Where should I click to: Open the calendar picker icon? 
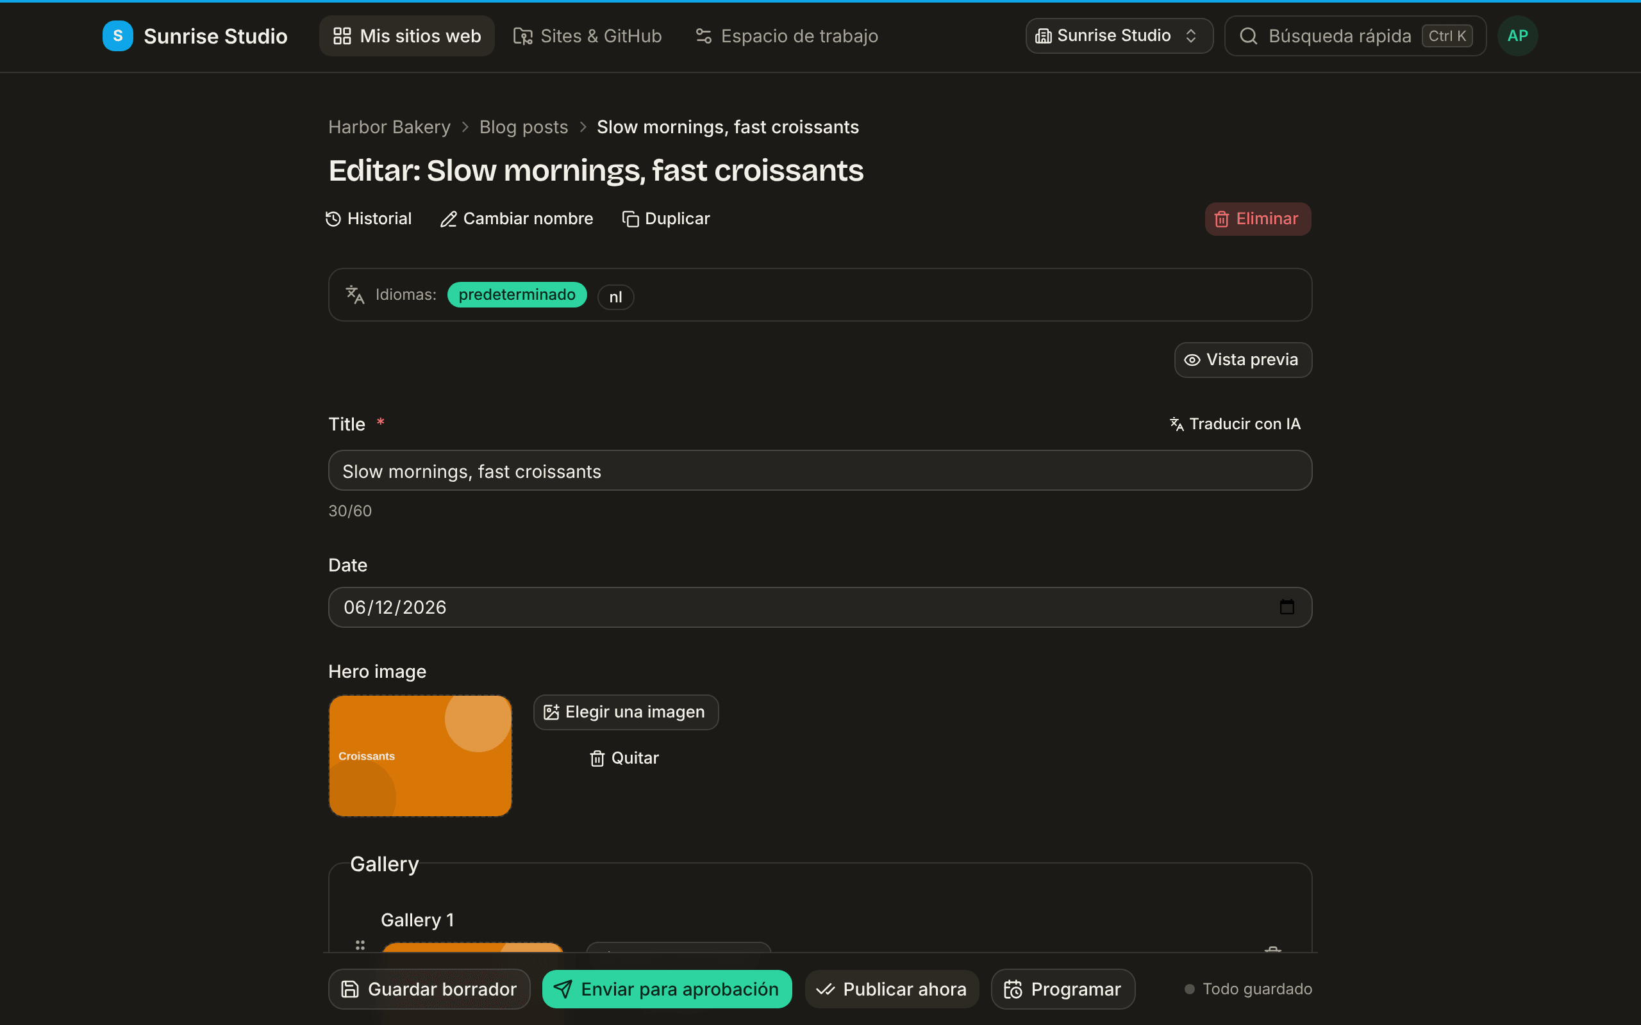(1287, 607)
